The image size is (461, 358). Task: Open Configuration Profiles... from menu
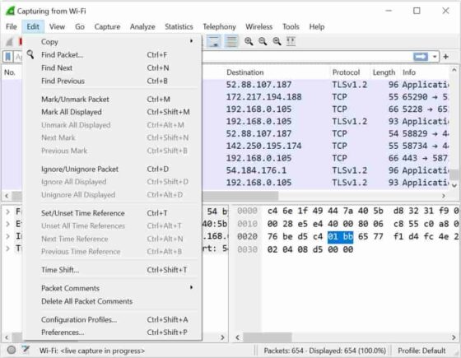click(x=112, y=319)
